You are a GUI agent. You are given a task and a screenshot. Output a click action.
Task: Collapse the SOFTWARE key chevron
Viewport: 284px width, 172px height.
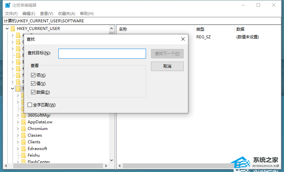[x=12, y=89]
